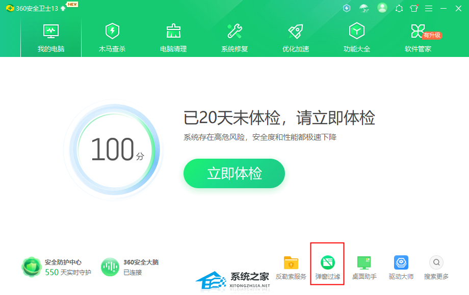Image resolution: width=469 pixels, height=295 pixels.
Task: Open 安全防护中心 shield icon
Action: (32, 267)
